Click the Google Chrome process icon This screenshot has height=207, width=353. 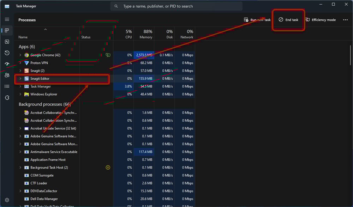pyautogui.click(x=26, y=55)
